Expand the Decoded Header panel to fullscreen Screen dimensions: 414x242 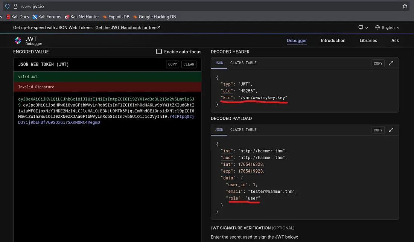(391, 63)
